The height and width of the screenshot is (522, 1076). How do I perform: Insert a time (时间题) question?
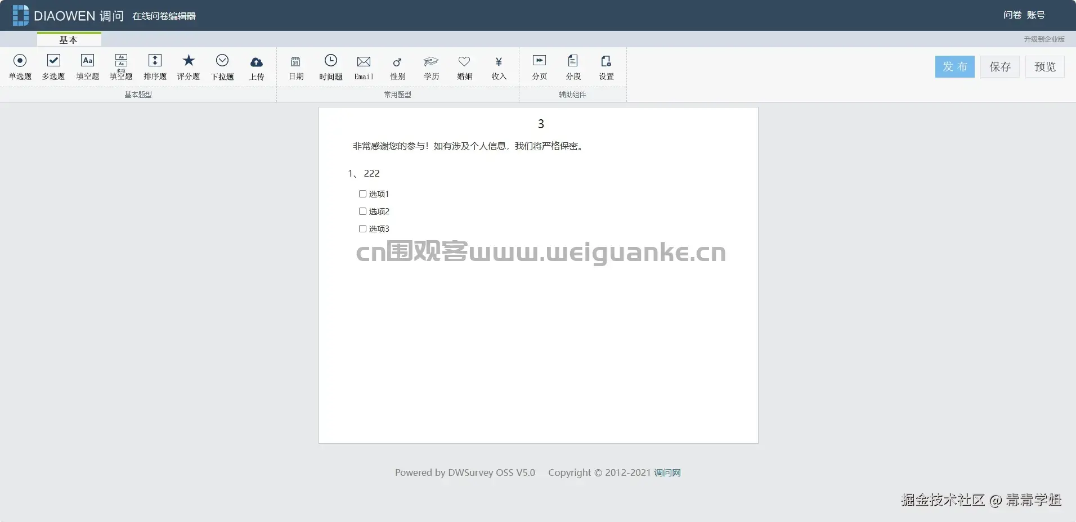pyautogui.click(x=330, y=67)
